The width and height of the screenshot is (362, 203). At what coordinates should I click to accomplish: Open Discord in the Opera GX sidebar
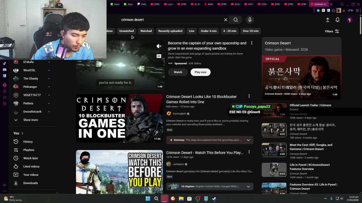5,70
